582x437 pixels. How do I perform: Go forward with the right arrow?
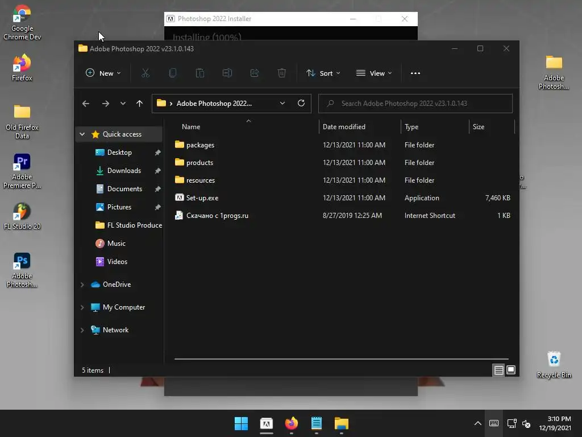click(106, 104)
